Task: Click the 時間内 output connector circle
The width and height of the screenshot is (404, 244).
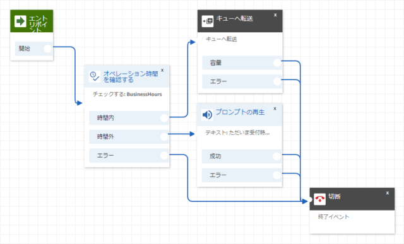Action: tap(164, 118)
